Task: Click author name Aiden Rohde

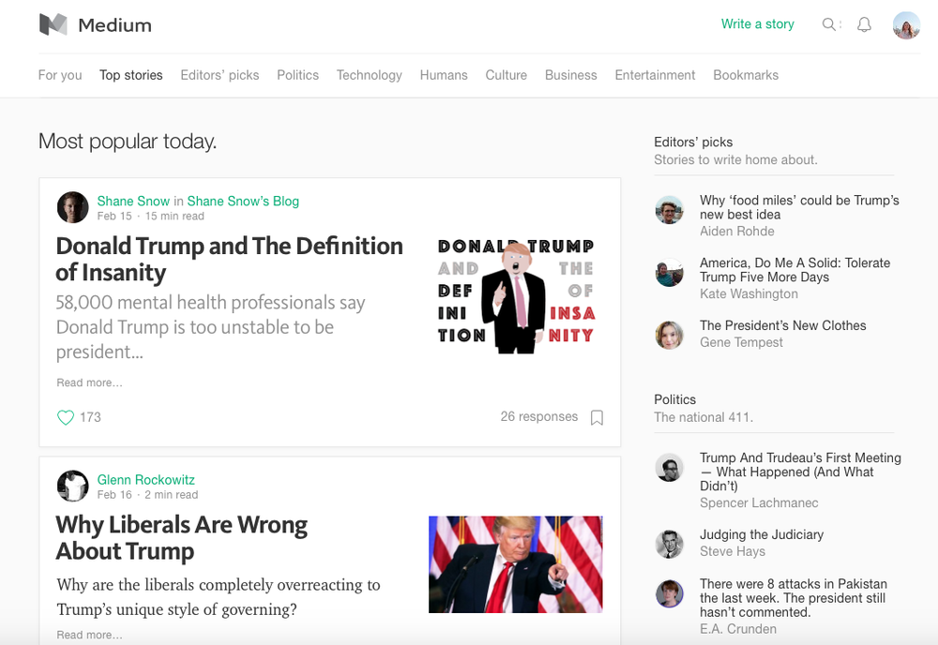Action: click(737, 232)
